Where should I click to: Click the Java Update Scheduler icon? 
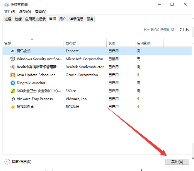tap(13, 75)
